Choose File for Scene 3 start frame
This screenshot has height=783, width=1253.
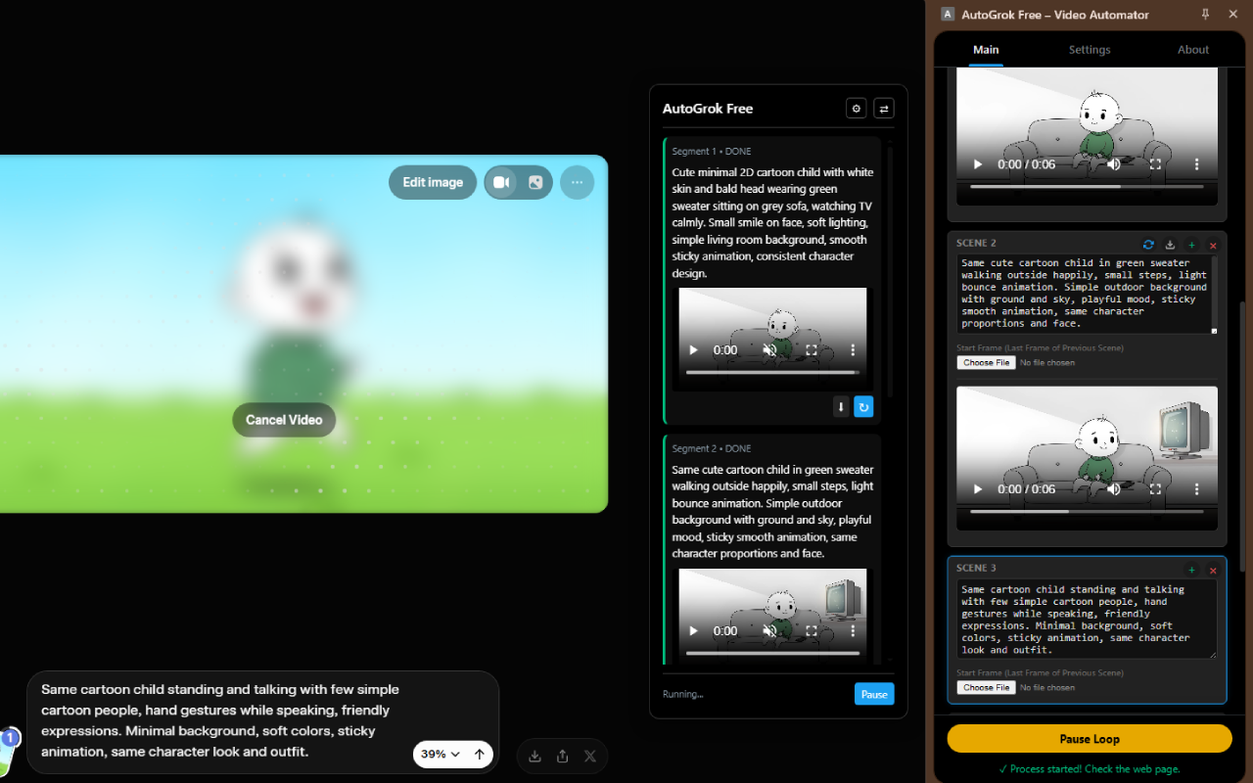tap(986, 687)
